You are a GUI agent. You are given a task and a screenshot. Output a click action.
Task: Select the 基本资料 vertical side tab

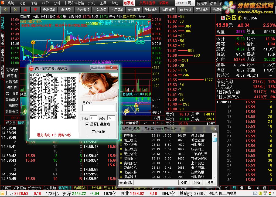click(2, 55)
